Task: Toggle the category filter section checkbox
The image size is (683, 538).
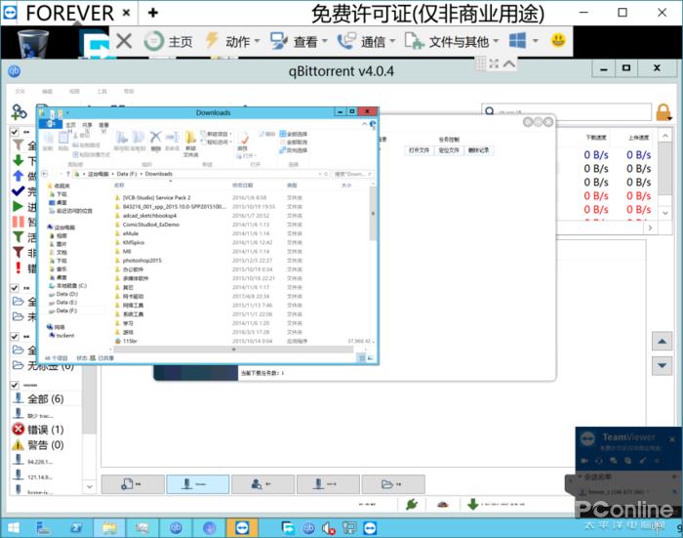Action: (15, 288)
